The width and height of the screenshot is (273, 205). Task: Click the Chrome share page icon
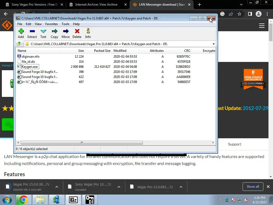click(x=231, y=14)
